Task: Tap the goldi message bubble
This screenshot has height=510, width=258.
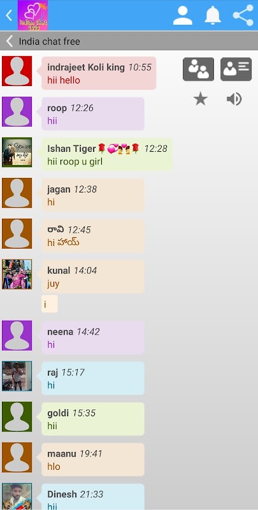Action: click(x=93, y=419)
